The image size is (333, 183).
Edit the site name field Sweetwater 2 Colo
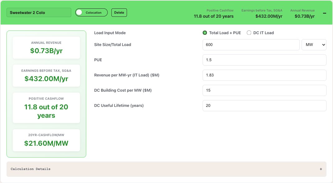pos(39,12)
